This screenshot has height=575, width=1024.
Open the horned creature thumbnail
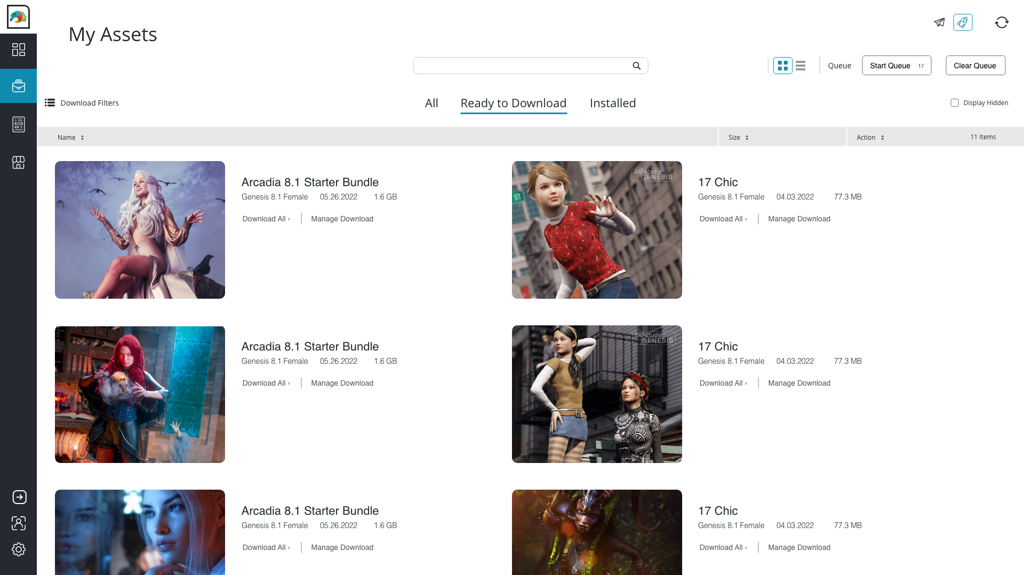[597, 532]
